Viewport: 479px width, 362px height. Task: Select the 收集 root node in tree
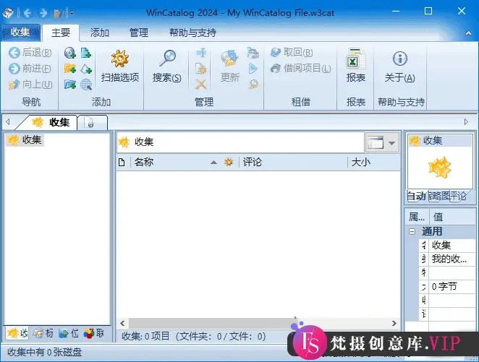pos(25,140)
